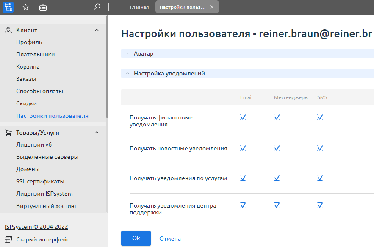Image resolution: width=374 pixels, height=247 pixels.
Task: Collapse the Настройка уведомлений section
Action: 127,73
